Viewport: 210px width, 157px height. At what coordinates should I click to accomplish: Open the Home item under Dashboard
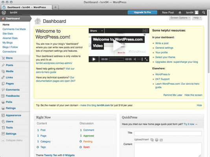(6, 25)
